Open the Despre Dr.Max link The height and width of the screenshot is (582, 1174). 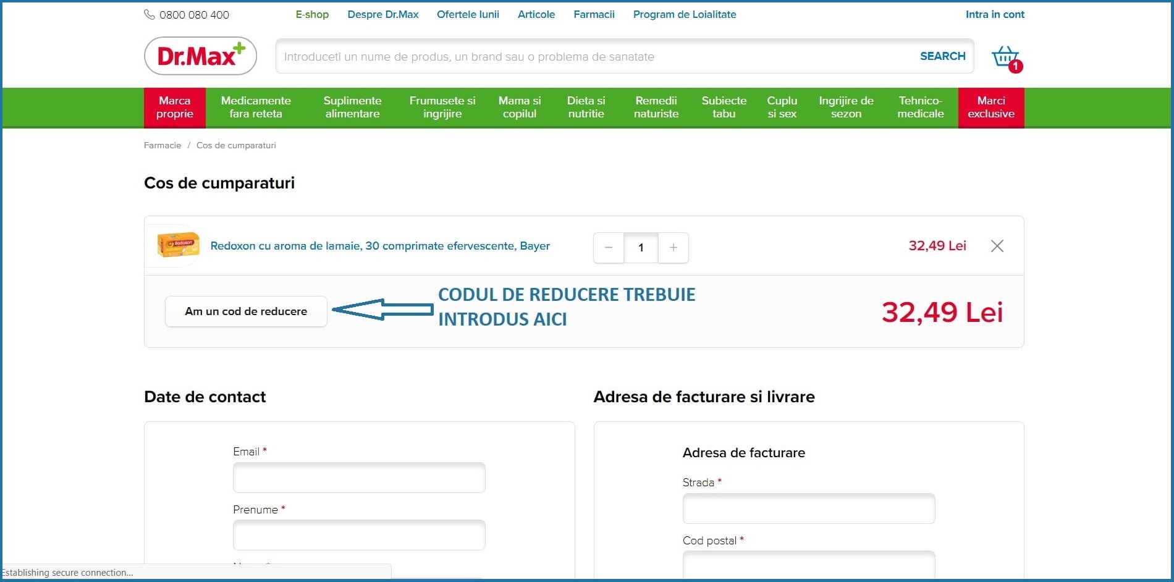pos(383,14)
